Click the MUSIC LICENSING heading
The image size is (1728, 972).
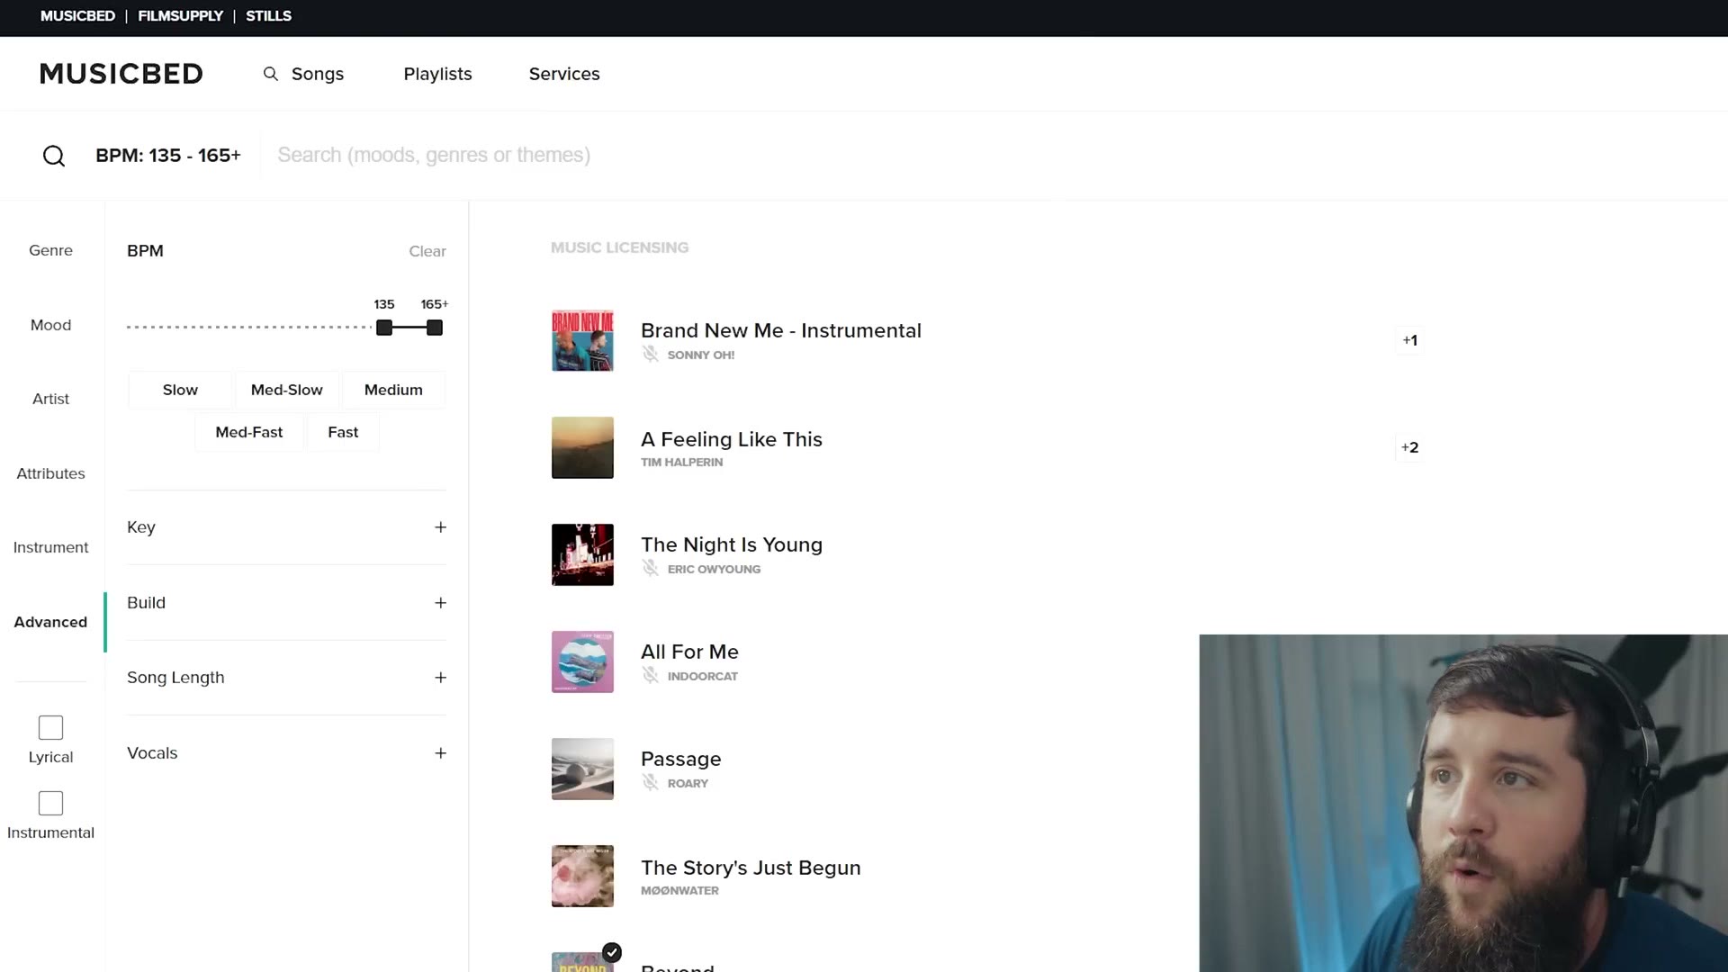click(619, 247)
